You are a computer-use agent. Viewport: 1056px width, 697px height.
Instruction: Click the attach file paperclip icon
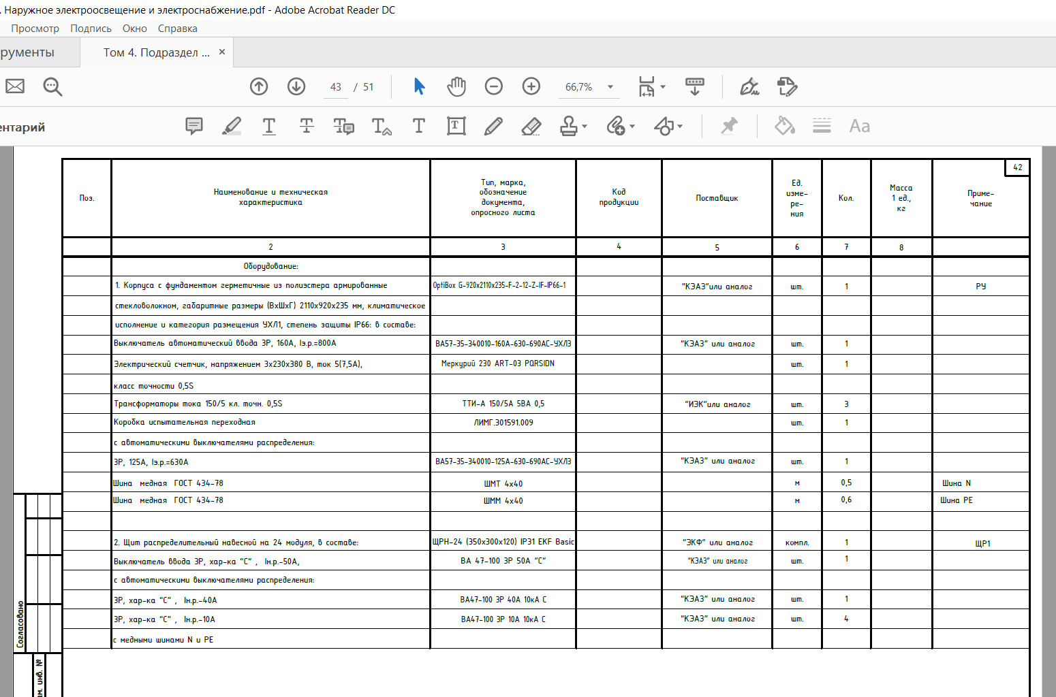tap(616, 126)
